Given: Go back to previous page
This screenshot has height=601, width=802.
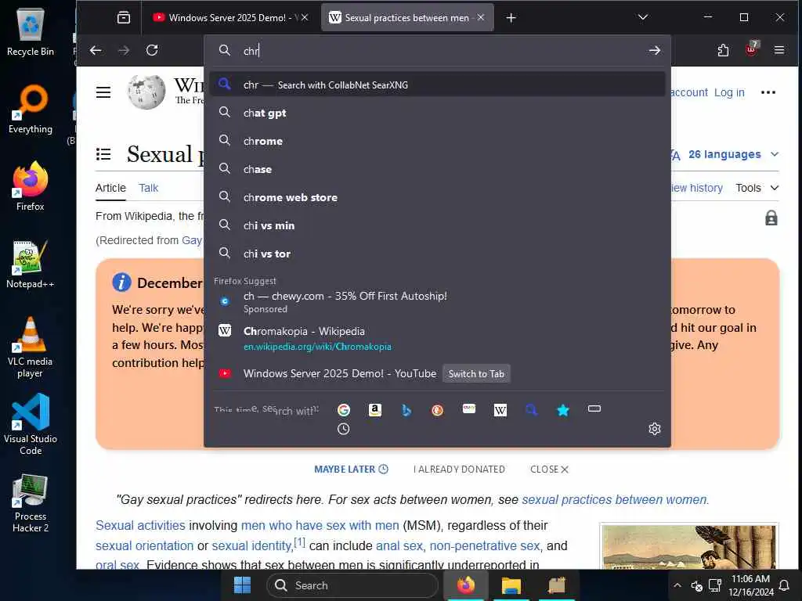Looking at the screenshot, I should [x=96, y=50].
